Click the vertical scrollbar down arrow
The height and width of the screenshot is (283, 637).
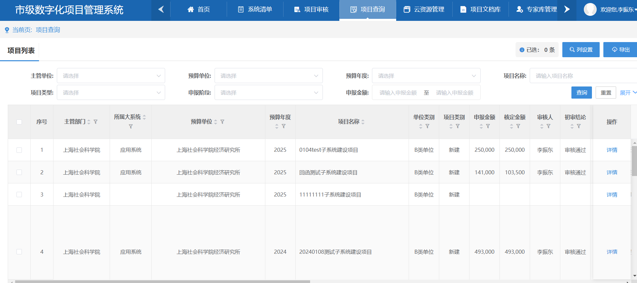coord(634,276)
